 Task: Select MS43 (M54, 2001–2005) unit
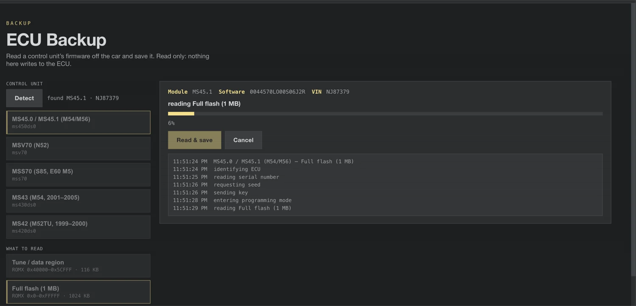(78, 201)
